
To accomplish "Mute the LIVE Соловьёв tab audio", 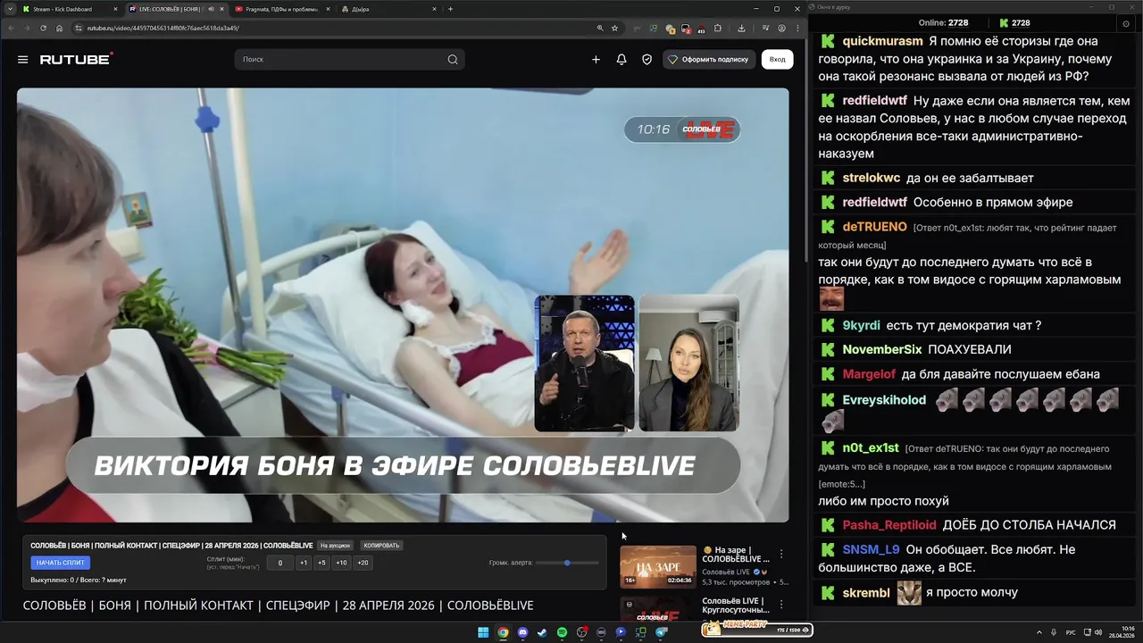I will tap(211, 9).
